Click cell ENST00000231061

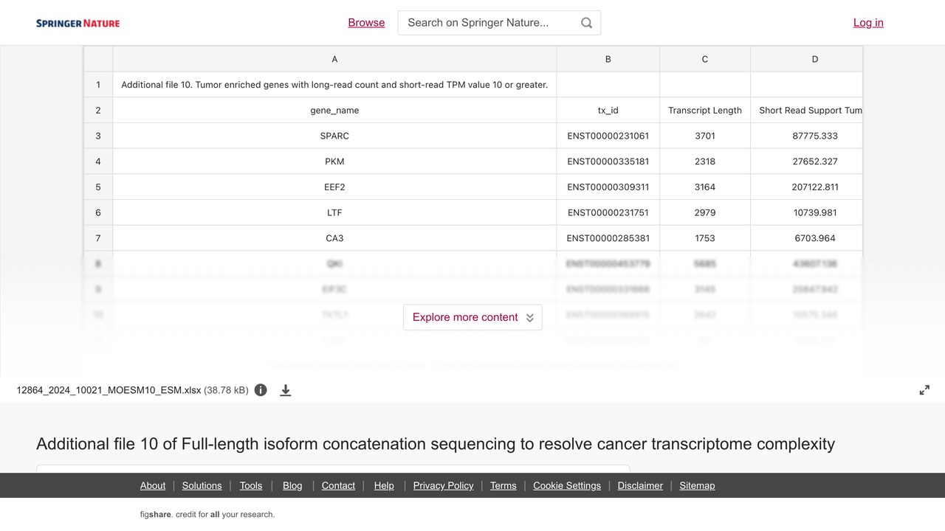[x=608, y=136]
